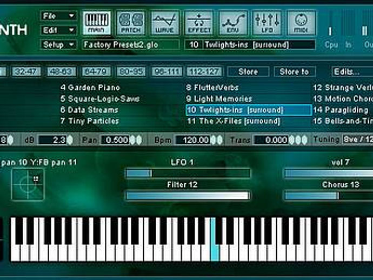The image size is (373, 280).
Task: Select preset 11 The X-Files [surround]
Action: (234, 121)
